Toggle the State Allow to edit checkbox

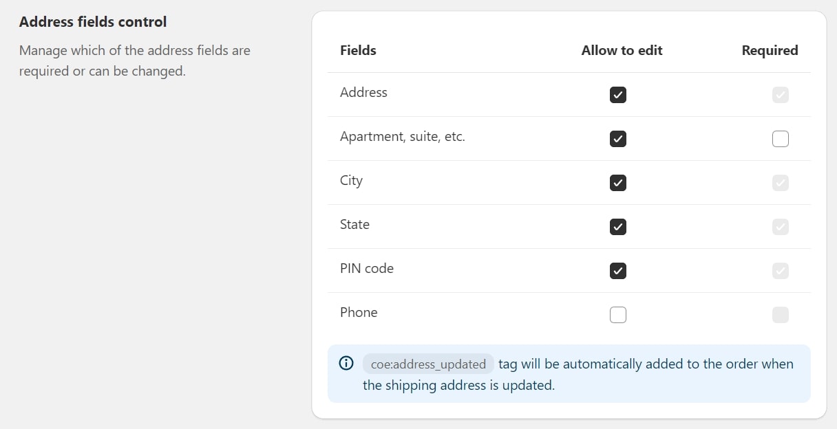(x=617, y=226)
